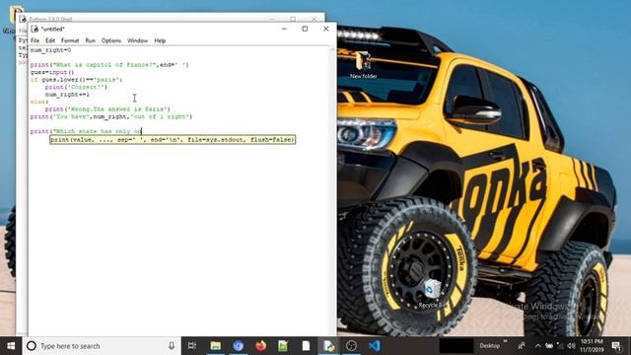Open the Options menu
This screenshot has width=631, height=355.
(x=111, y=40)
